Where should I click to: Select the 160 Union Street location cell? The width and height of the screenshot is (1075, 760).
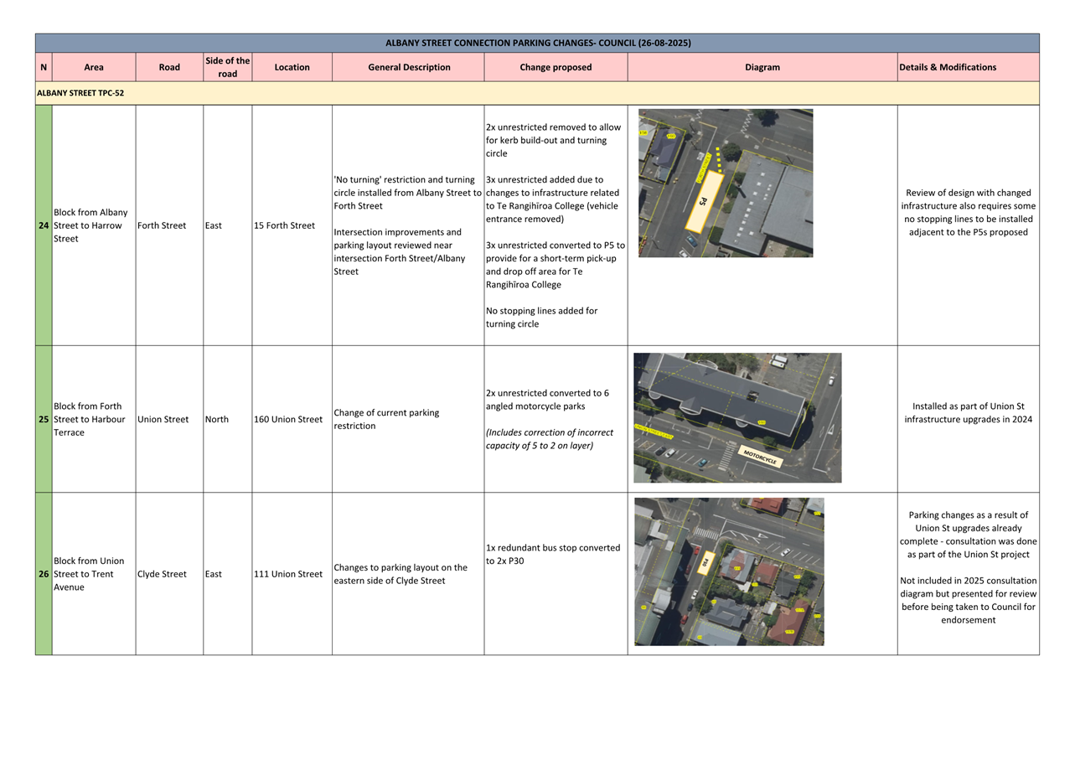pos(288,419)
